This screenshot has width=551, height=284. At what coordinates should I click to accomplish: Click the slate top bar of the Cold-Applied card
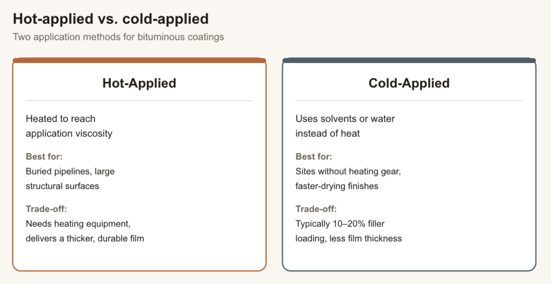pyautogui.click(x=409, y=60)
